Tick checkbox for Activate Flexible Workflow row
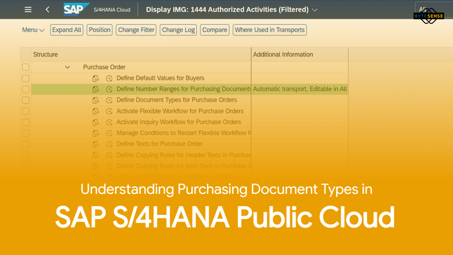 tap(25, 111)
